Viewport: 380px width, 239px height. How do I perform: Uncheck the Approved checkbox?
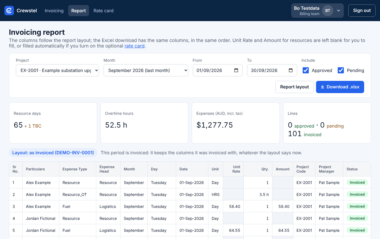click(x=306, y=70)
